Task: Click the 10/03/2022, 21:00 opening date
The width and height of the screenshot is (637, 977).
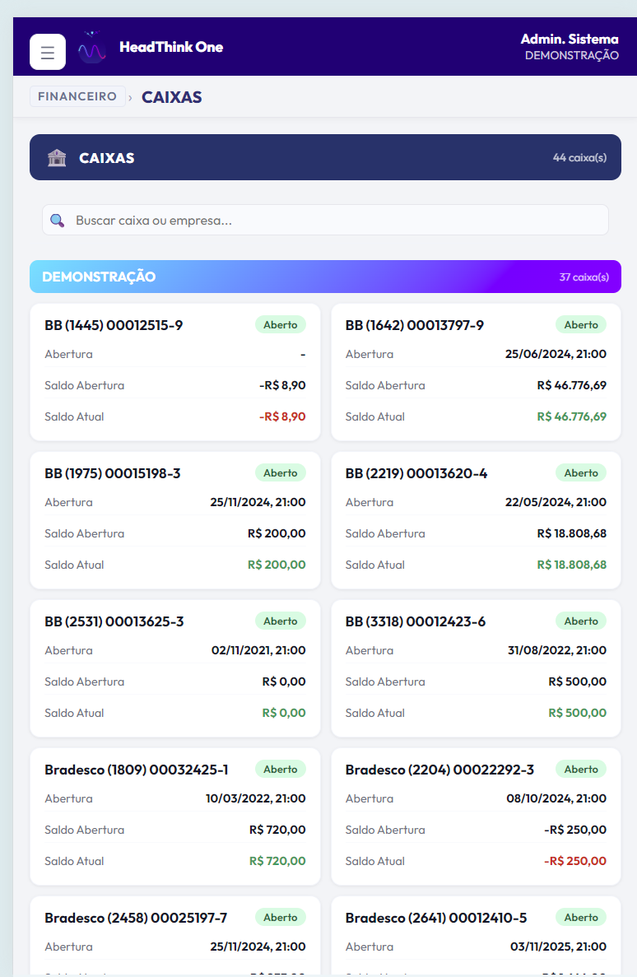Action: (256, 798)
